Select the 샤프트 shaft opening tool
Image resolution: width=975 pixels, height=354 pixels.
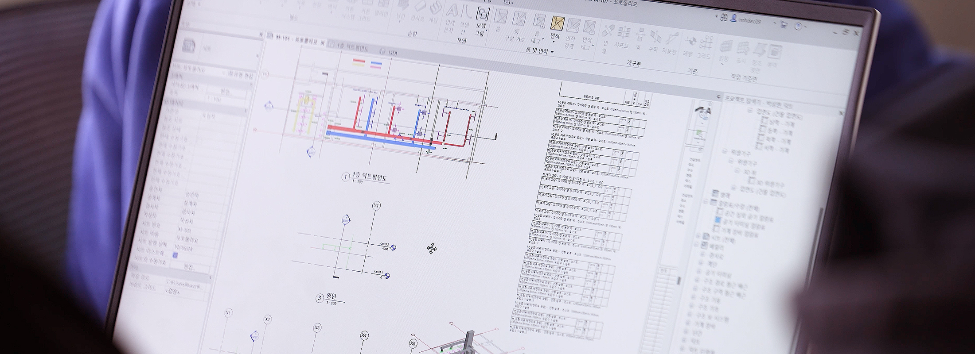pyautogui.click(x=623, y=37)
